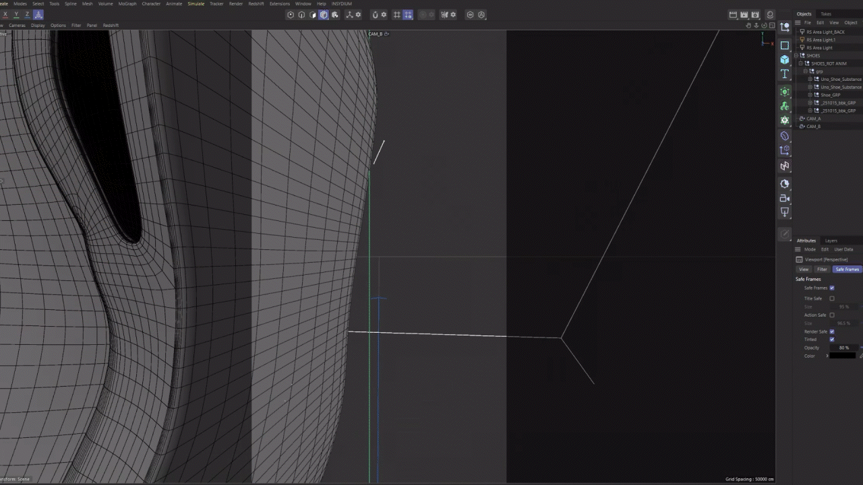Enable the Title Safe checkbox
The image size is (863, 485).
831,298
